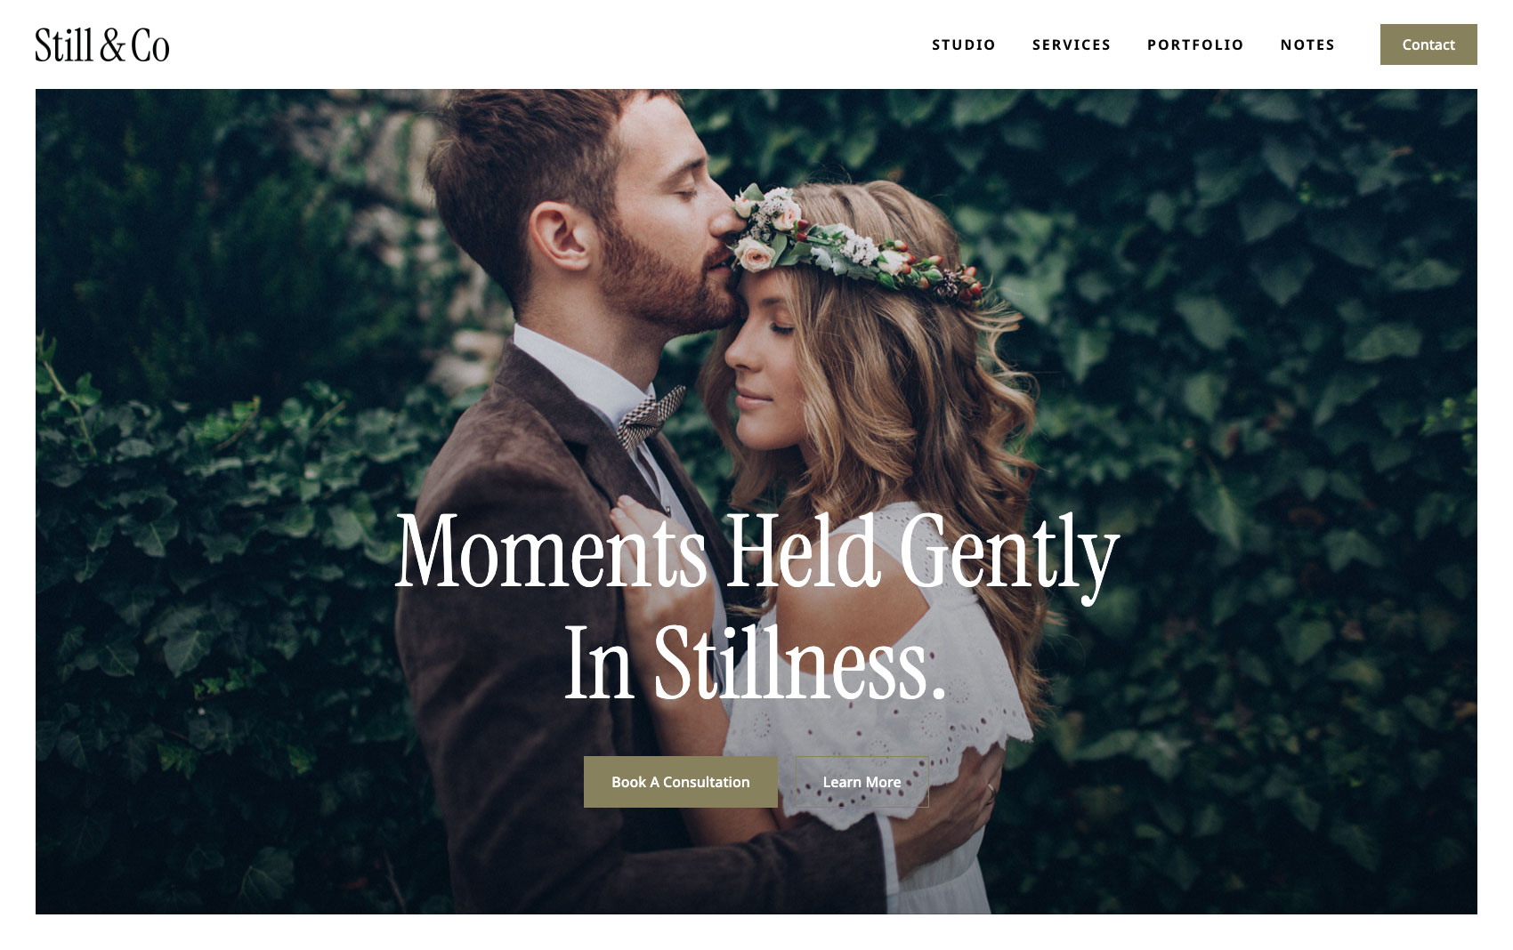Viewport: 1513px width, 950px height.
Task: Select Notes in the navigation bar
Action: [1307, 44]
